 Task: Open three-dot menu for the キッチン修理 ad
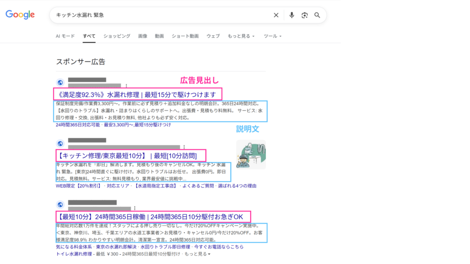pos(184,147)
